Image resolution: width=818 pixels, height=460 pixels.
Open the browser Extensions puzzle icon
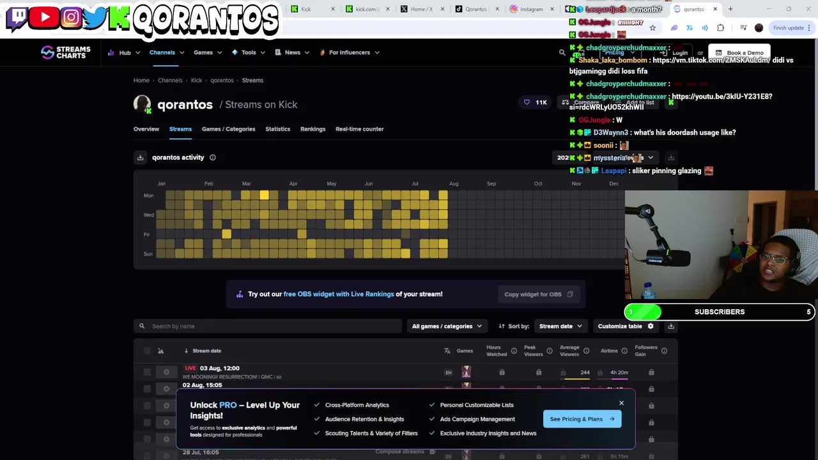721,27
